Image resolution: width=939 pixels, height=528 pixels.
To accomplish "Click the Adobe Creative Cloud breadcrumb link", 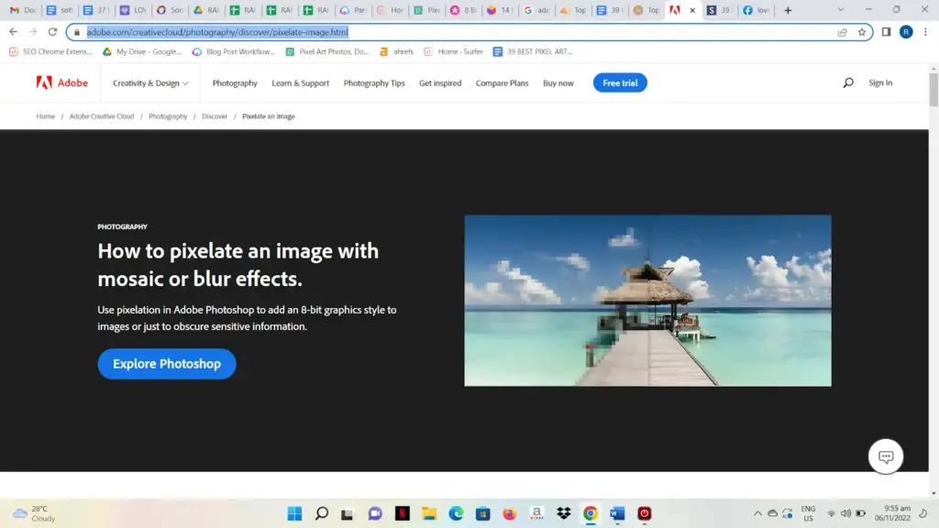I will 102,116.
